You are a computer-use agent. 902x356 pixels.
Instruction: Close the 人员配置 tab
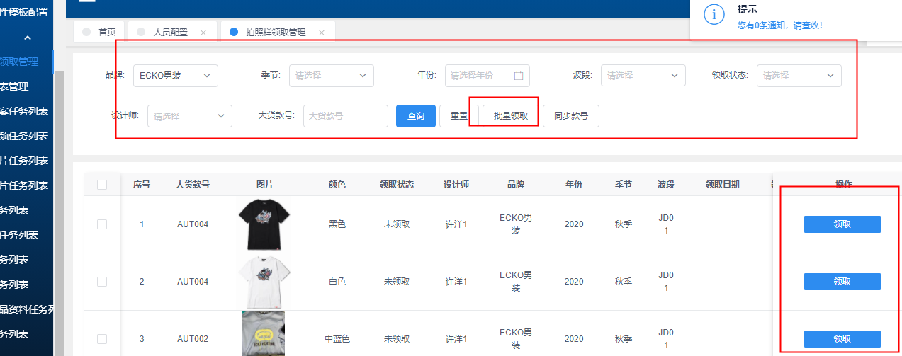pos(203,33)
